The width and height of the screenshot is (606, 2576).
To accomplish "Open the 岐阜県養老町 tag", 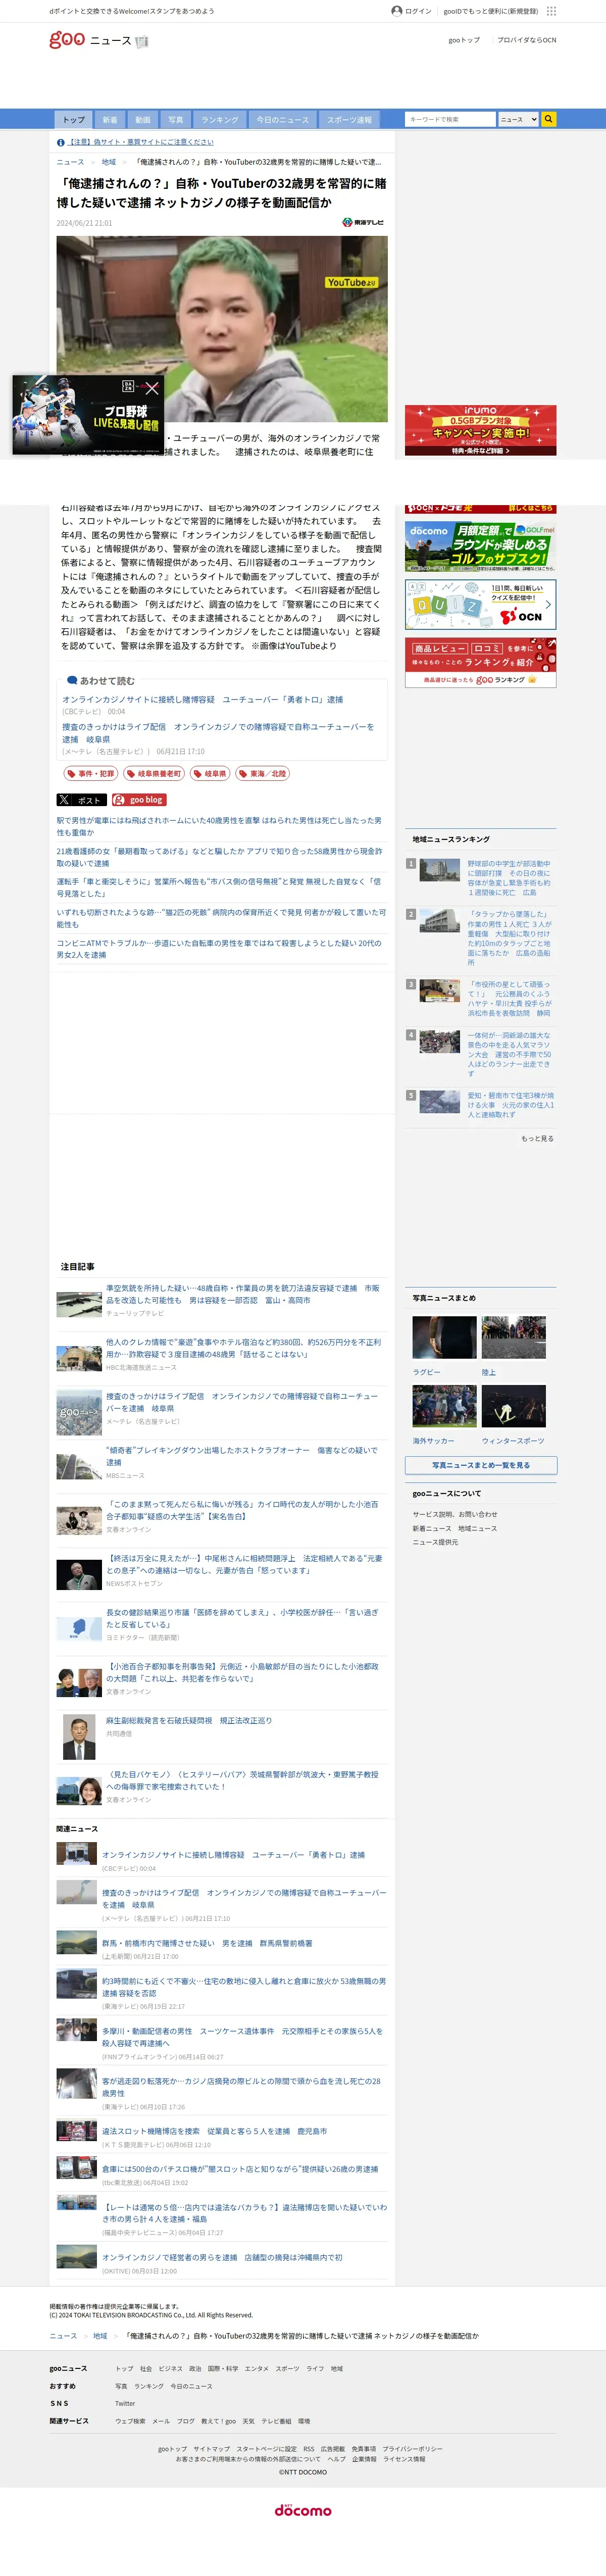I will click(154, 774).
